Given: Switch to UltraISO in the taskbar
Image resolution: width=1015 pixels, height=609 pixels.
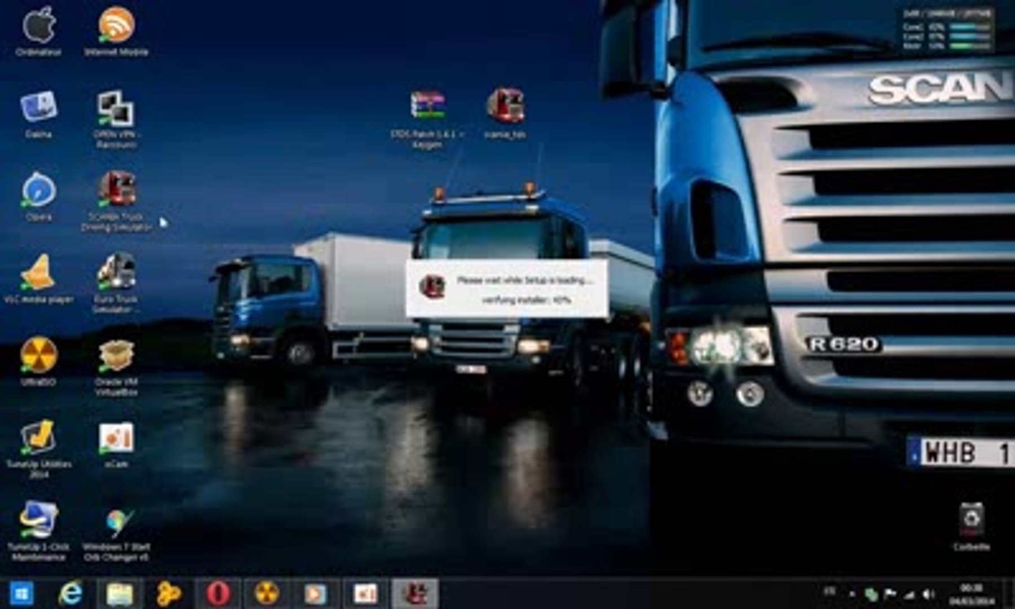Looking at the screenshot, I should [267, 593].
